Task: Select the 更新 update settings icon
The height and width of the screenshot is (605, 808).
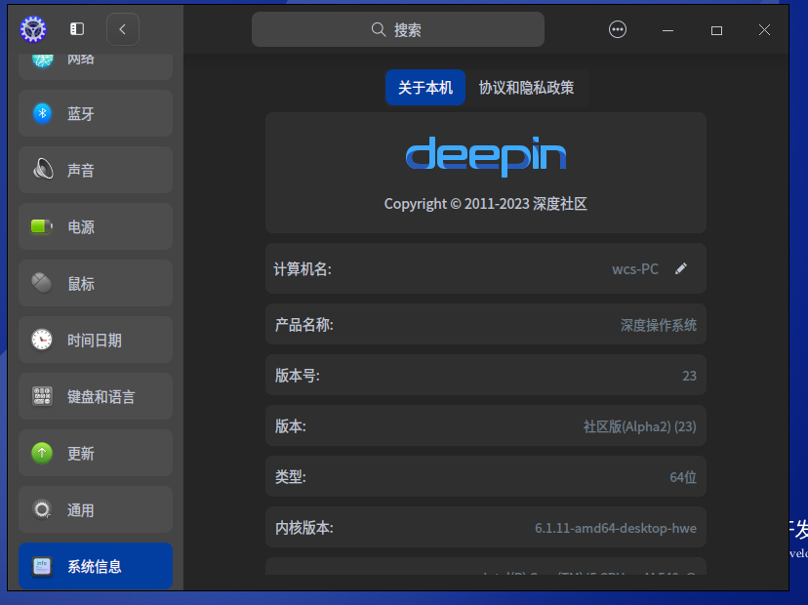Action: point(41,453)
